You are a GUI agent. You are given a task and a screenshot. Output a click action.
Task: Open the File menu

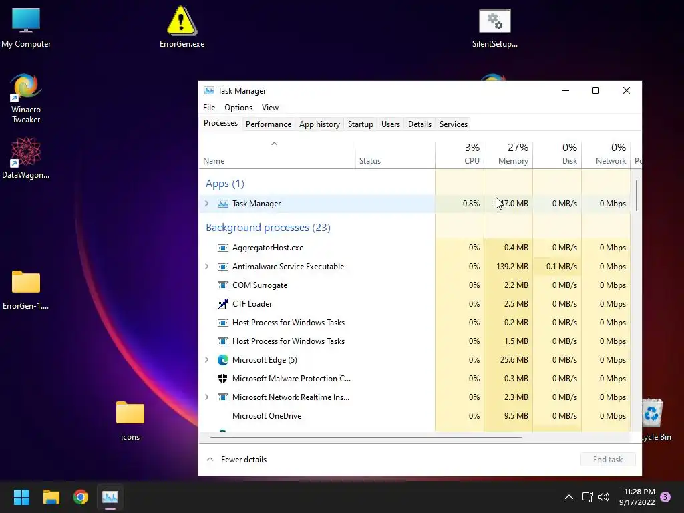tap(209, 108)
